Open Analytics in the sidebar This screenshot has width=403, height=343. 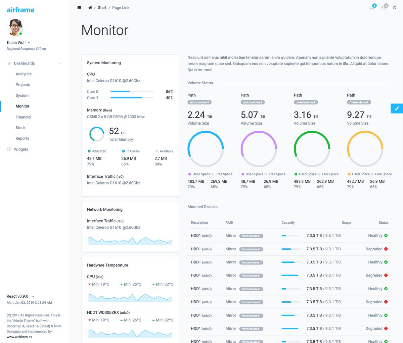24,74
